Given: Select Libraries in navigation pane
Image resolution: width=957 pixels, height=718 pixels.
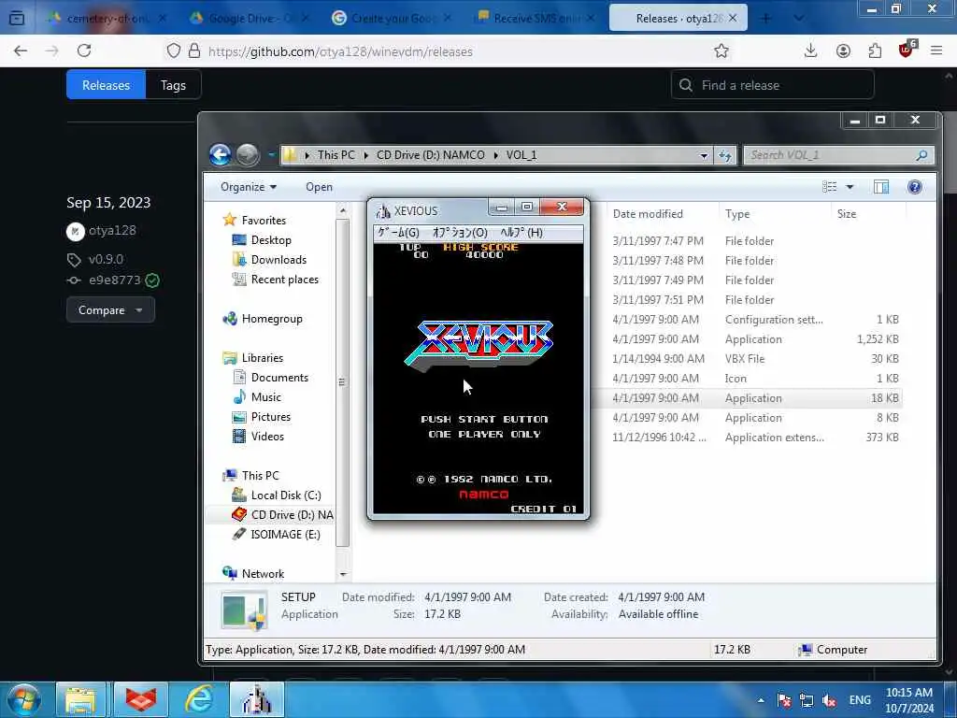Looking at the screenshot, I should point(262,358).
